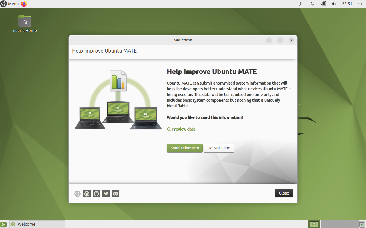The height and width of the screenshot is (228, 366).
Task: Click Show Desktop button in bottom panel
Action: [3, 224]
